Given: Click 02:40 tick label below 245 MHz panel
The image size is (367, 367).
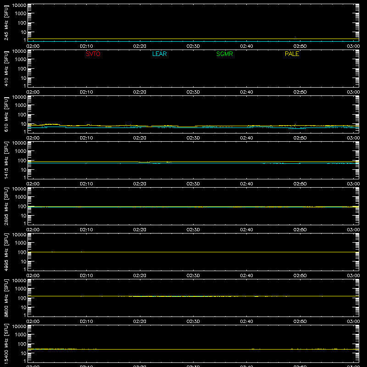Looking at the screenshot, I should tap(246, 46).
